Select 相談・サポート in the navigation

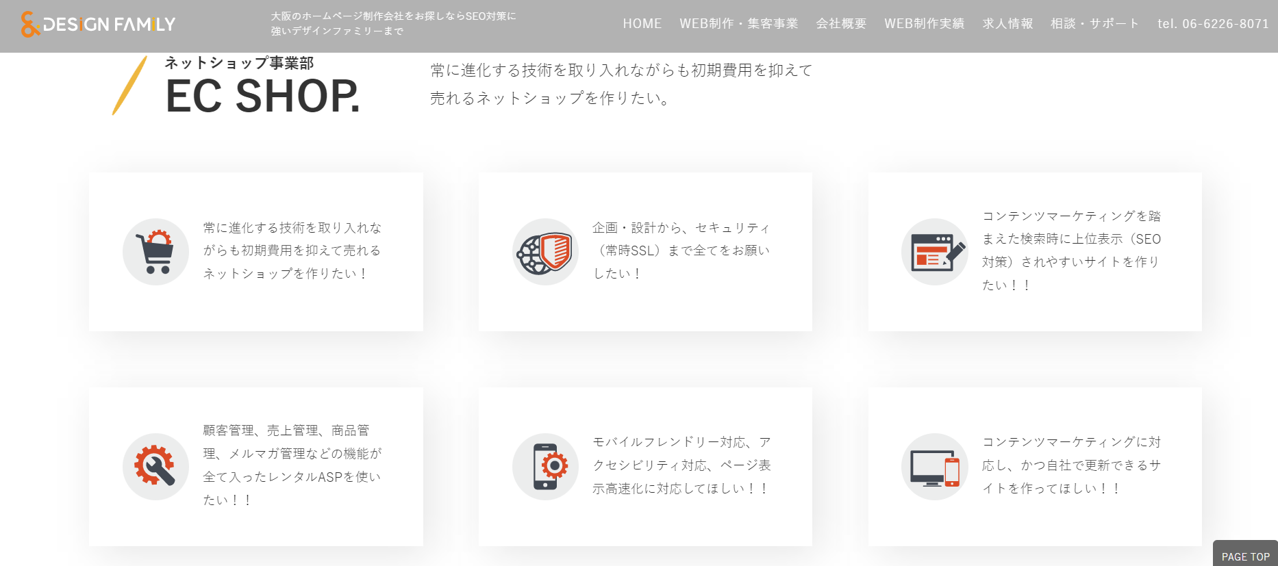[1094, 24]
